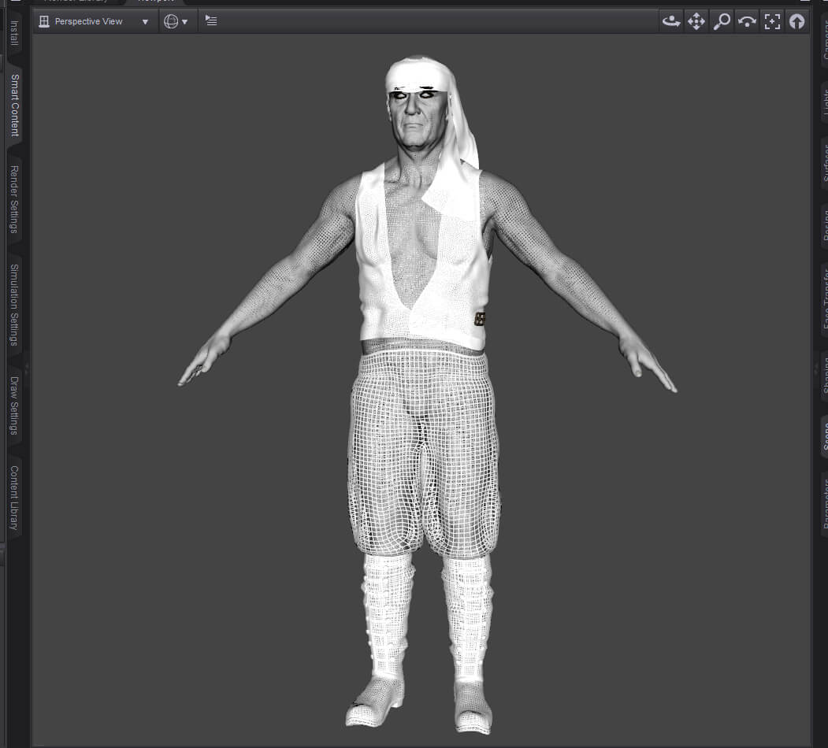
Task: Open the Draw Settings side tab
Action: (14, 405)
